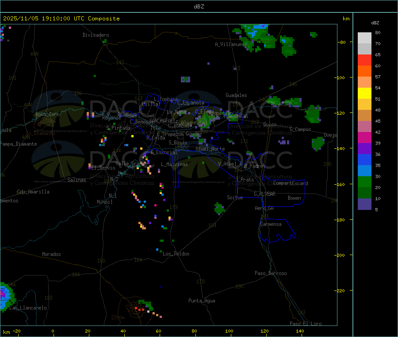Click the timestamp 2025/11/05 19:10:00 UTC Composite
The image size is (398, 337).
point(61,19)
